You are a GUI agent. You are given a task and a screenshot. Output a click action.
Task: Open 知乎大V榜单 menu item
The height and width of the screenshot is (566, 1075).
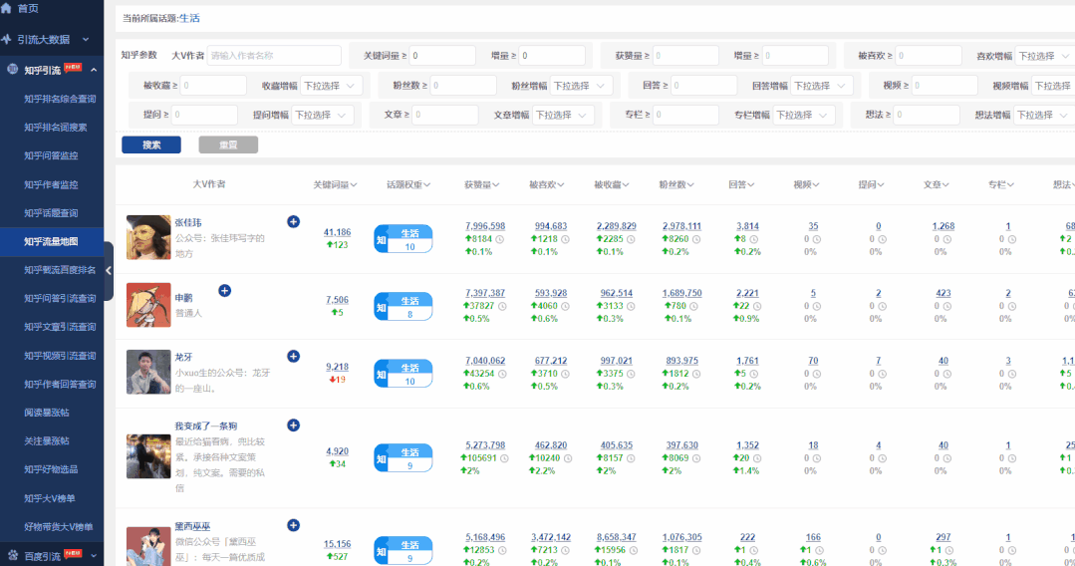pos(50,498)
